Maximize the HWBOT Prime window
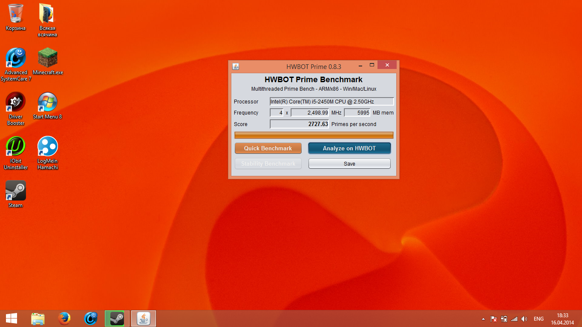Screen dimensions: 582x327 tap(372, 66)
